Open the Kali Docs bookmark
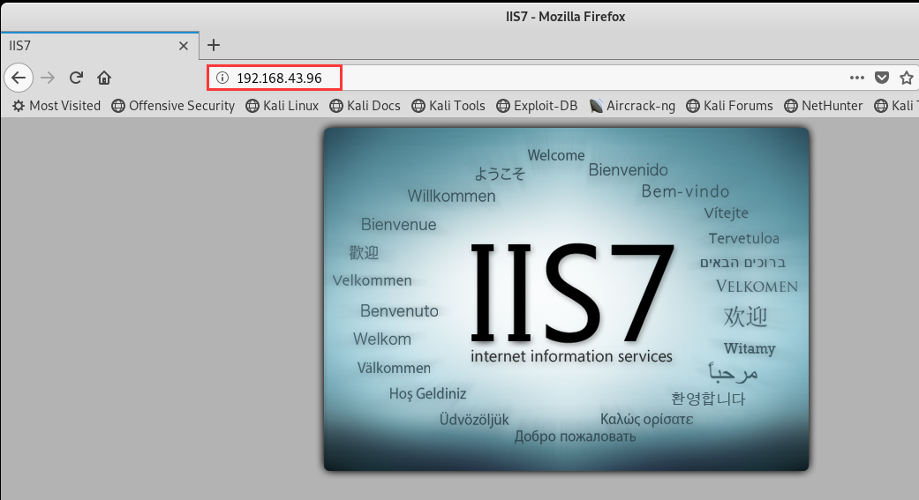This screenshot has height=500, width=919. click(365, 106)
